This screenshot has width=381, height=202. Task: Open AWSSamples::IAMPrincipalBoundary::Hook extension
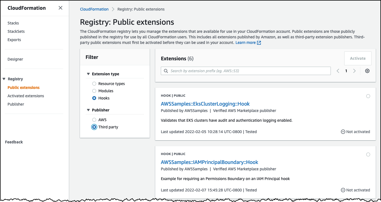[210, 162]
